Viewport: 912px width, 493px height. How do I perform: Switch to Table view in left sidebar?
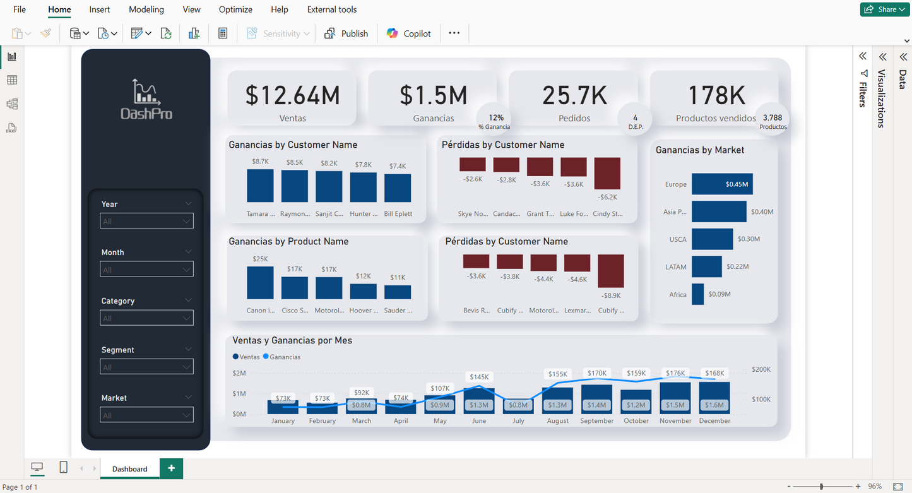[x=12, y=80]
